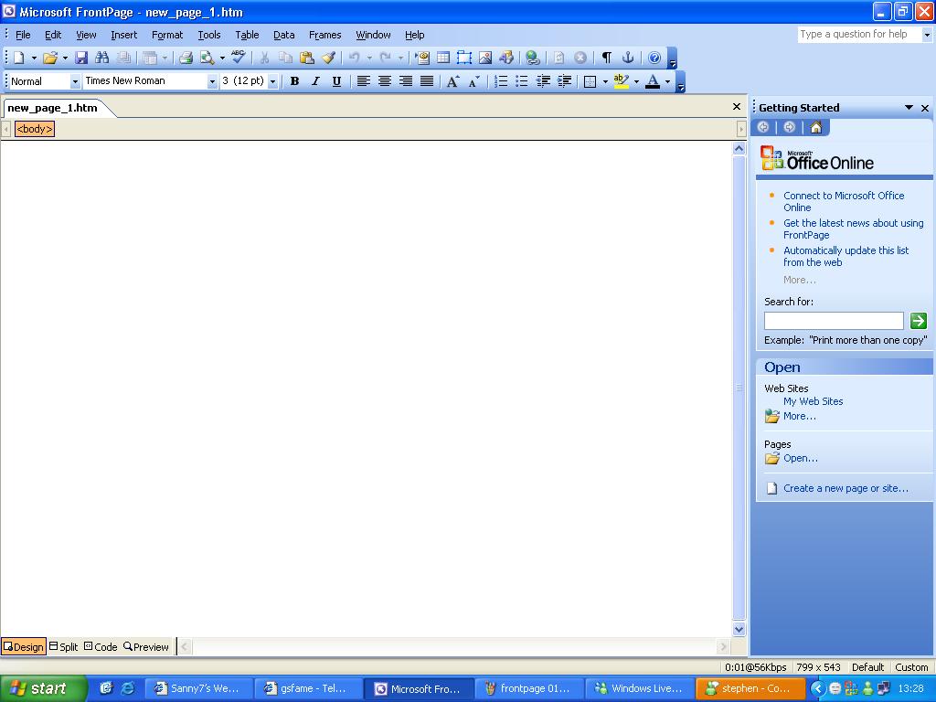
Task: Toggle the Show All paragraph marks
Action: (605, 57)
